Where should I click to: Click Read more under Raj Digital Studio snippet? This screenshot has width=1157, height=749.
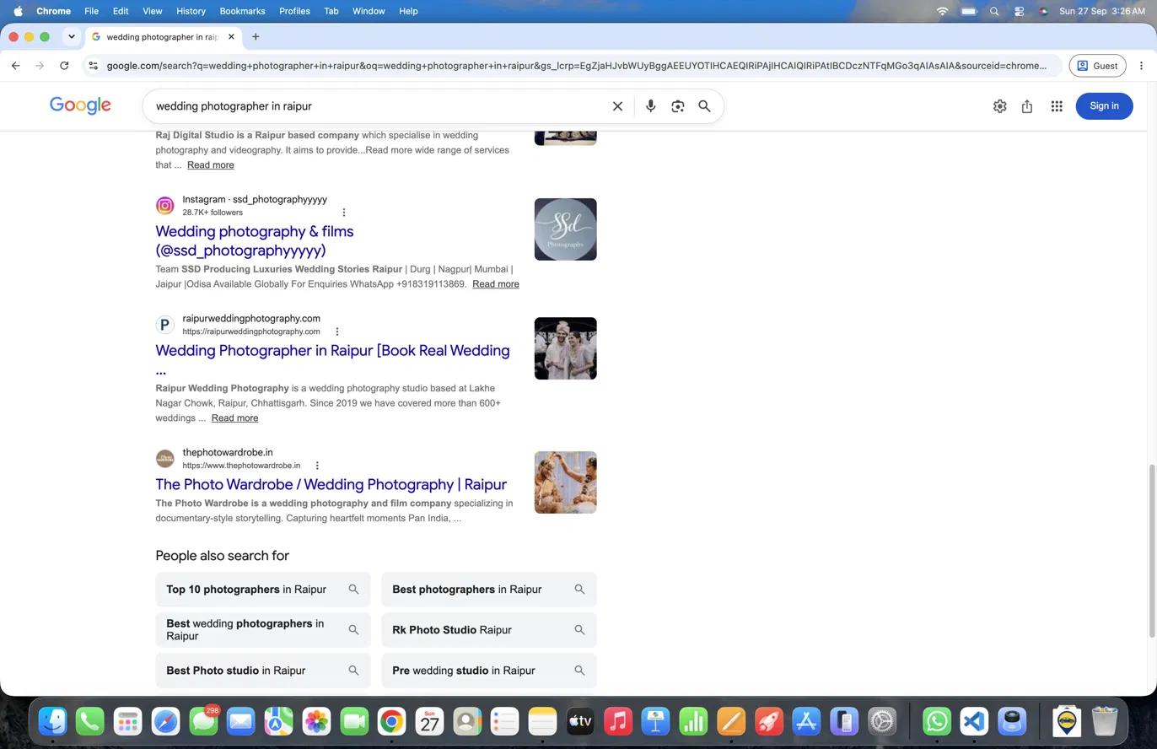tap(211, 165)
